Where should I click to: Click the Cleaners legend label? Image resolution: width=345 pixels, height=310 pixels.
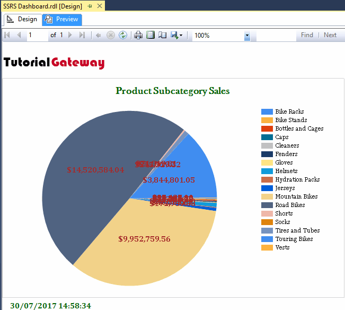tap(287, 145)
